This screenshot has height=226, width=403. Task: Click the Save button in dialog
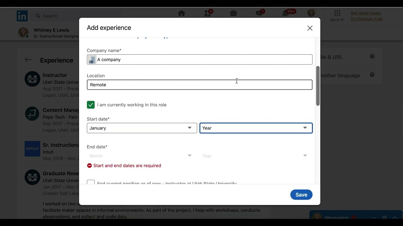(x=301, y=195)
